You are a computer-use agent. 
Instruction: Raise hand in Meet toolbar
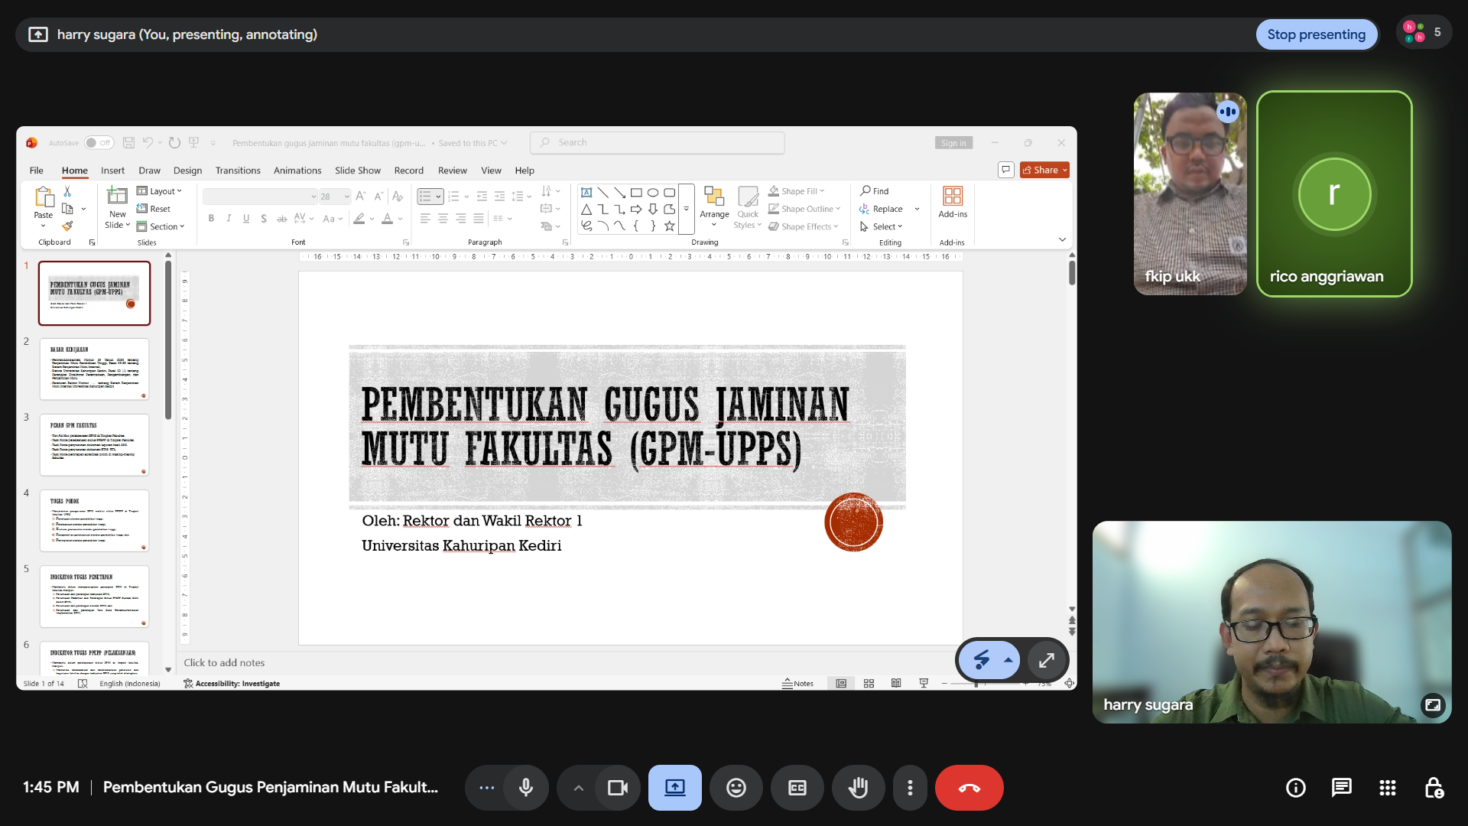coord(858,788)
